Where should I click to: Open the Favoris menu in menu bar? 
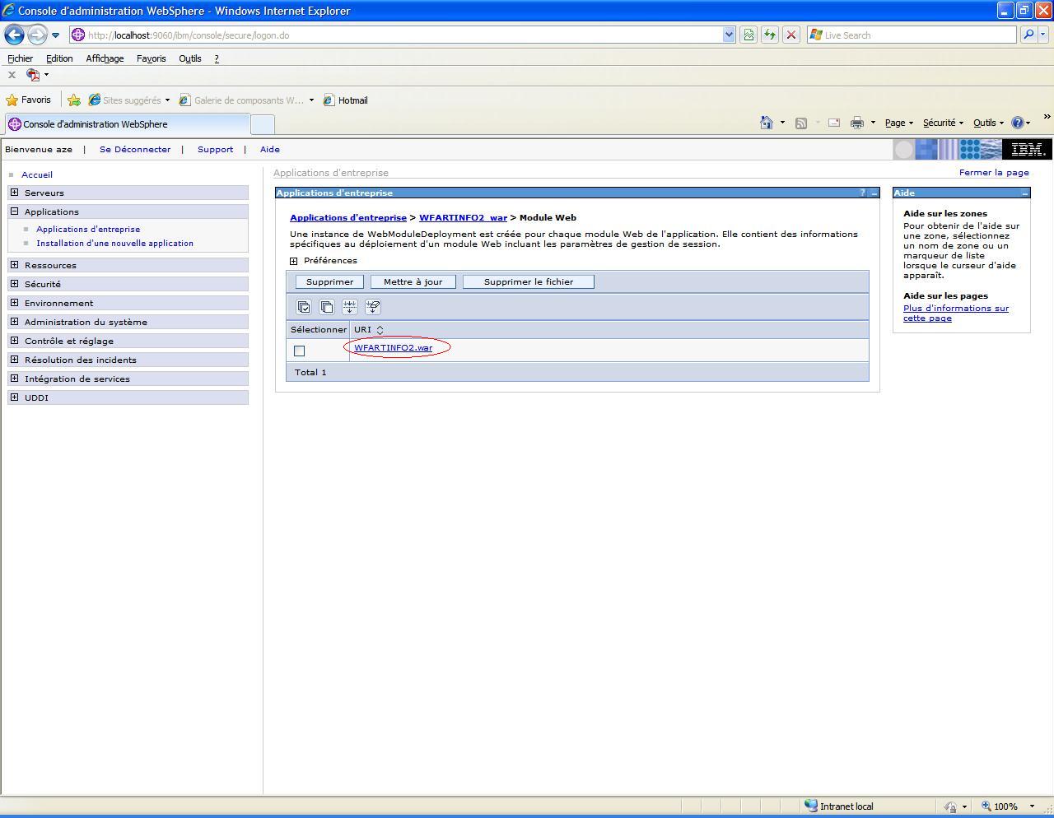point(151,58)
